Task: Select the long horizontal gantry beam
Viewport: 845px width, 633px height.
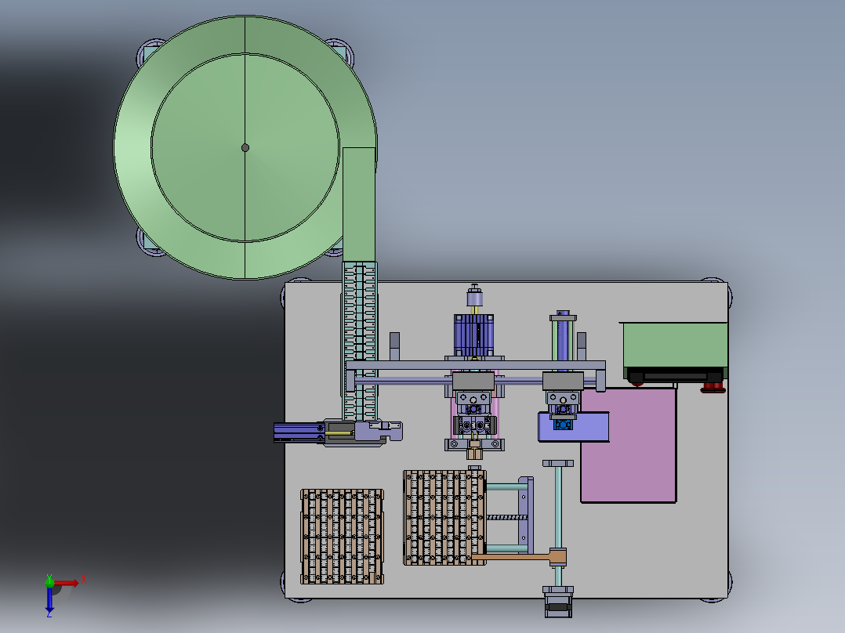Action: pos(475,365)
